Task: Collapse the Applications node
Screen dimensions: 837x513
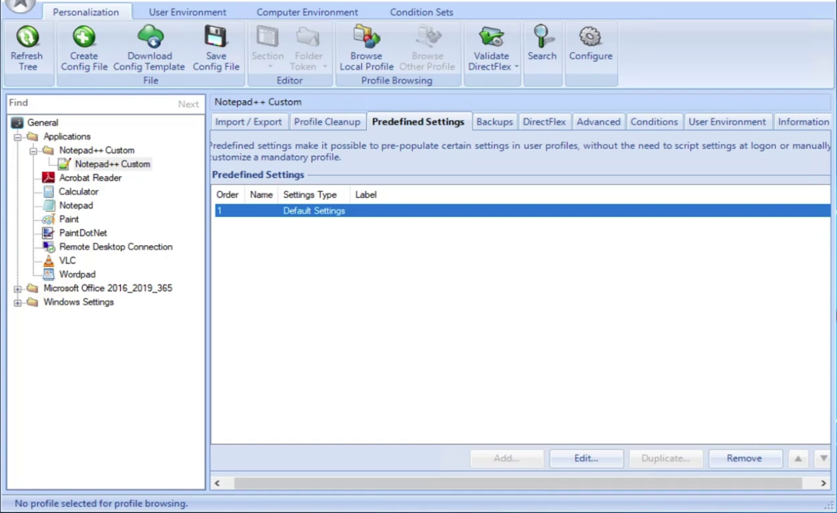Action: tap(17, 136)
